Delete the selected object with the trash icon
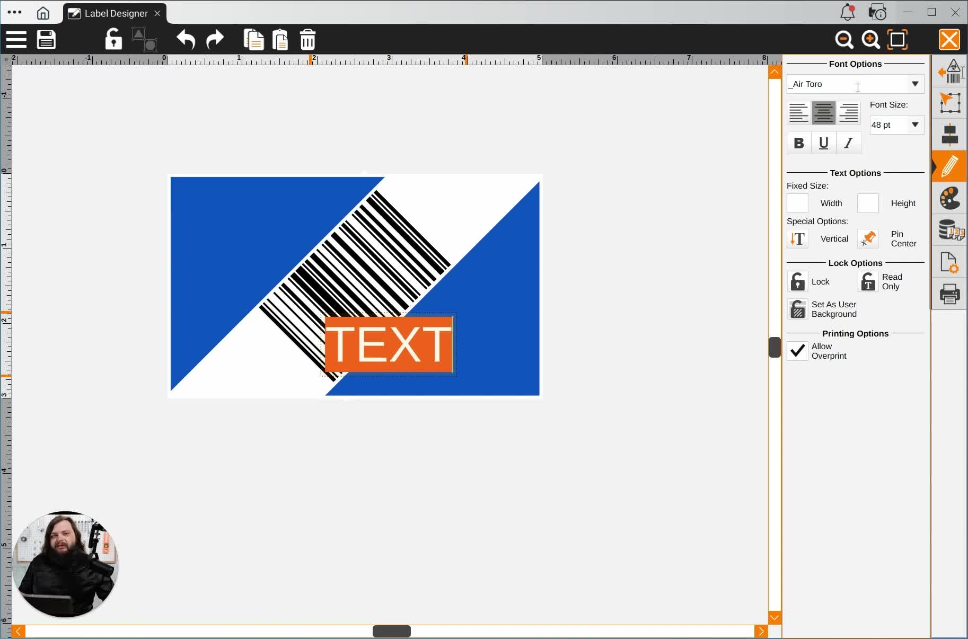The width and height of the screenshot is (968, 639). [308, 40]
